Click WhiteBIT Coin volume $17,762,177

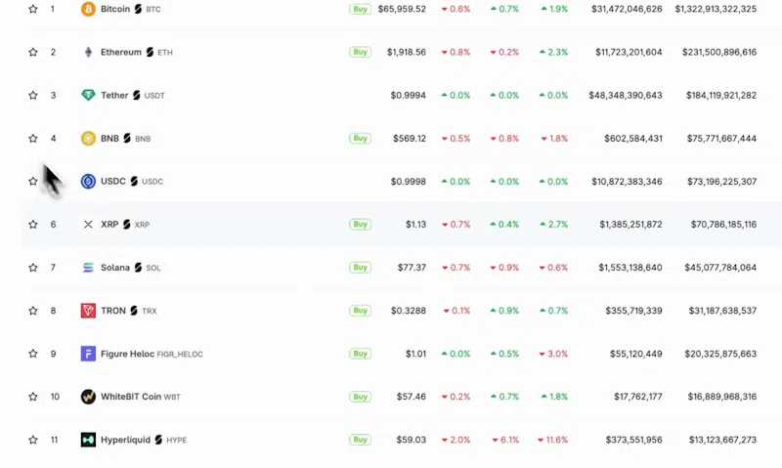[638, 397]
